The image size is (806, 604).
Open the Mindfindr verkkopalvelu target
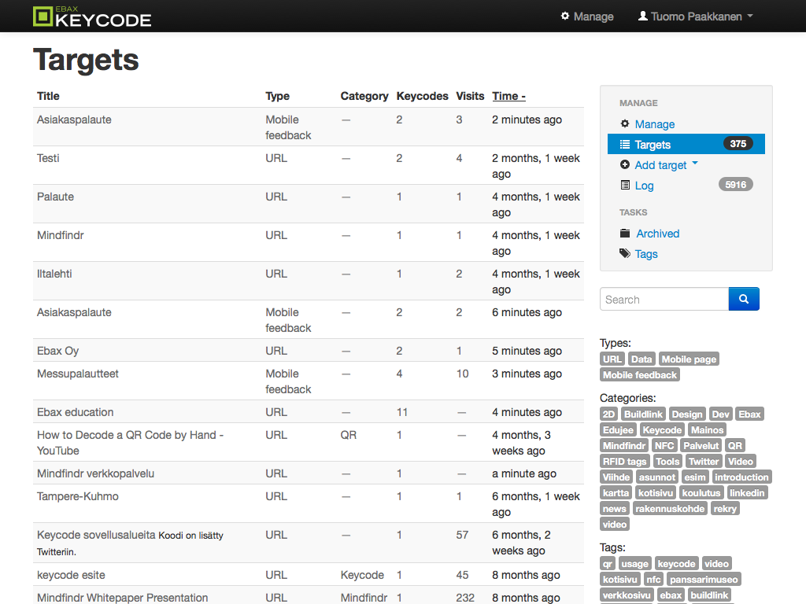95,473
